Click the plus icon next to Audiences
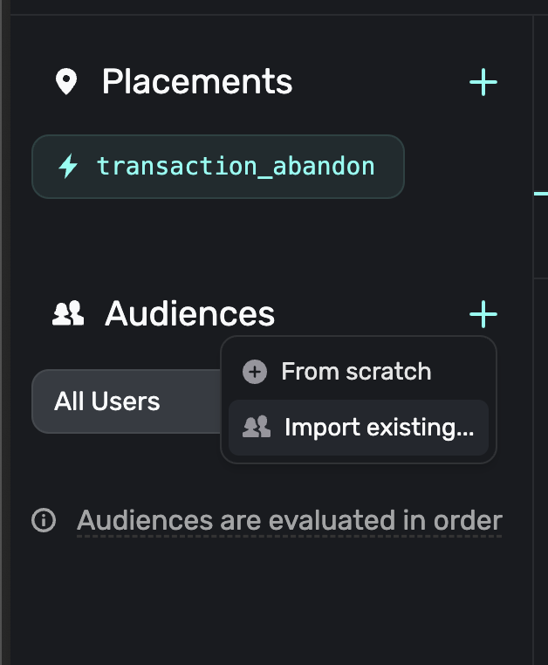 pyautogui.click(x=483, y=313)
